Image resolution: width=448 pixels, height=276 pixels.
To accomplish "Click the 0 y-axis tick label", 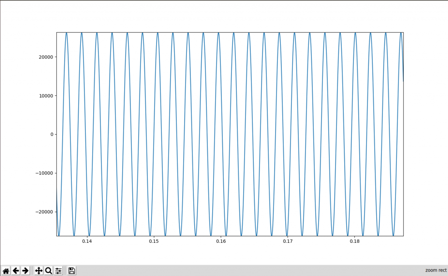I will [x=52, y=134].
